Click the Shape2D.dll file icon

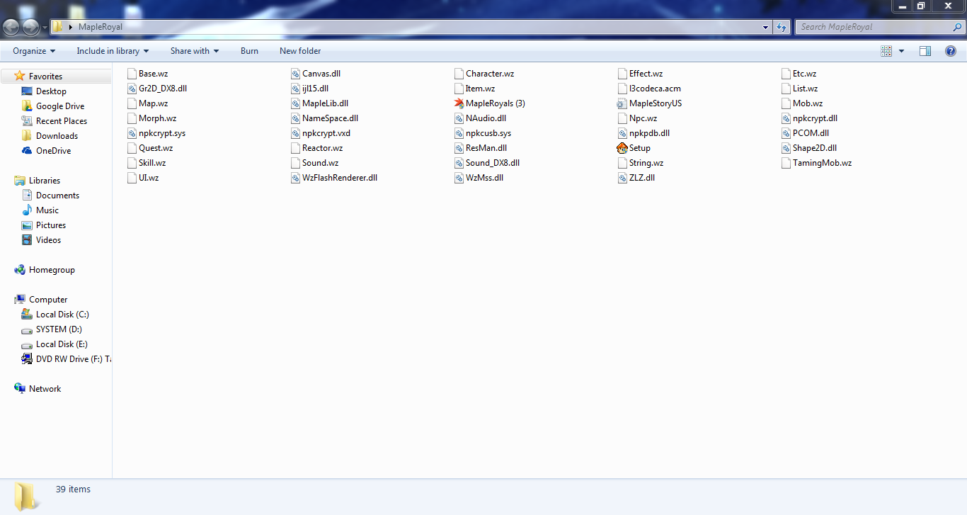[x=786, y=148]
